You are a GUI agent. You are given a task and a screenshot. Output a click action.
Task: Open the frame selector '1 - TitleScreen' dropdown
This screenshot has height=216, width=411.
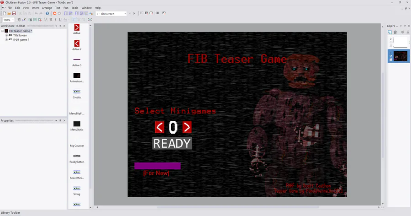(125, 14)
